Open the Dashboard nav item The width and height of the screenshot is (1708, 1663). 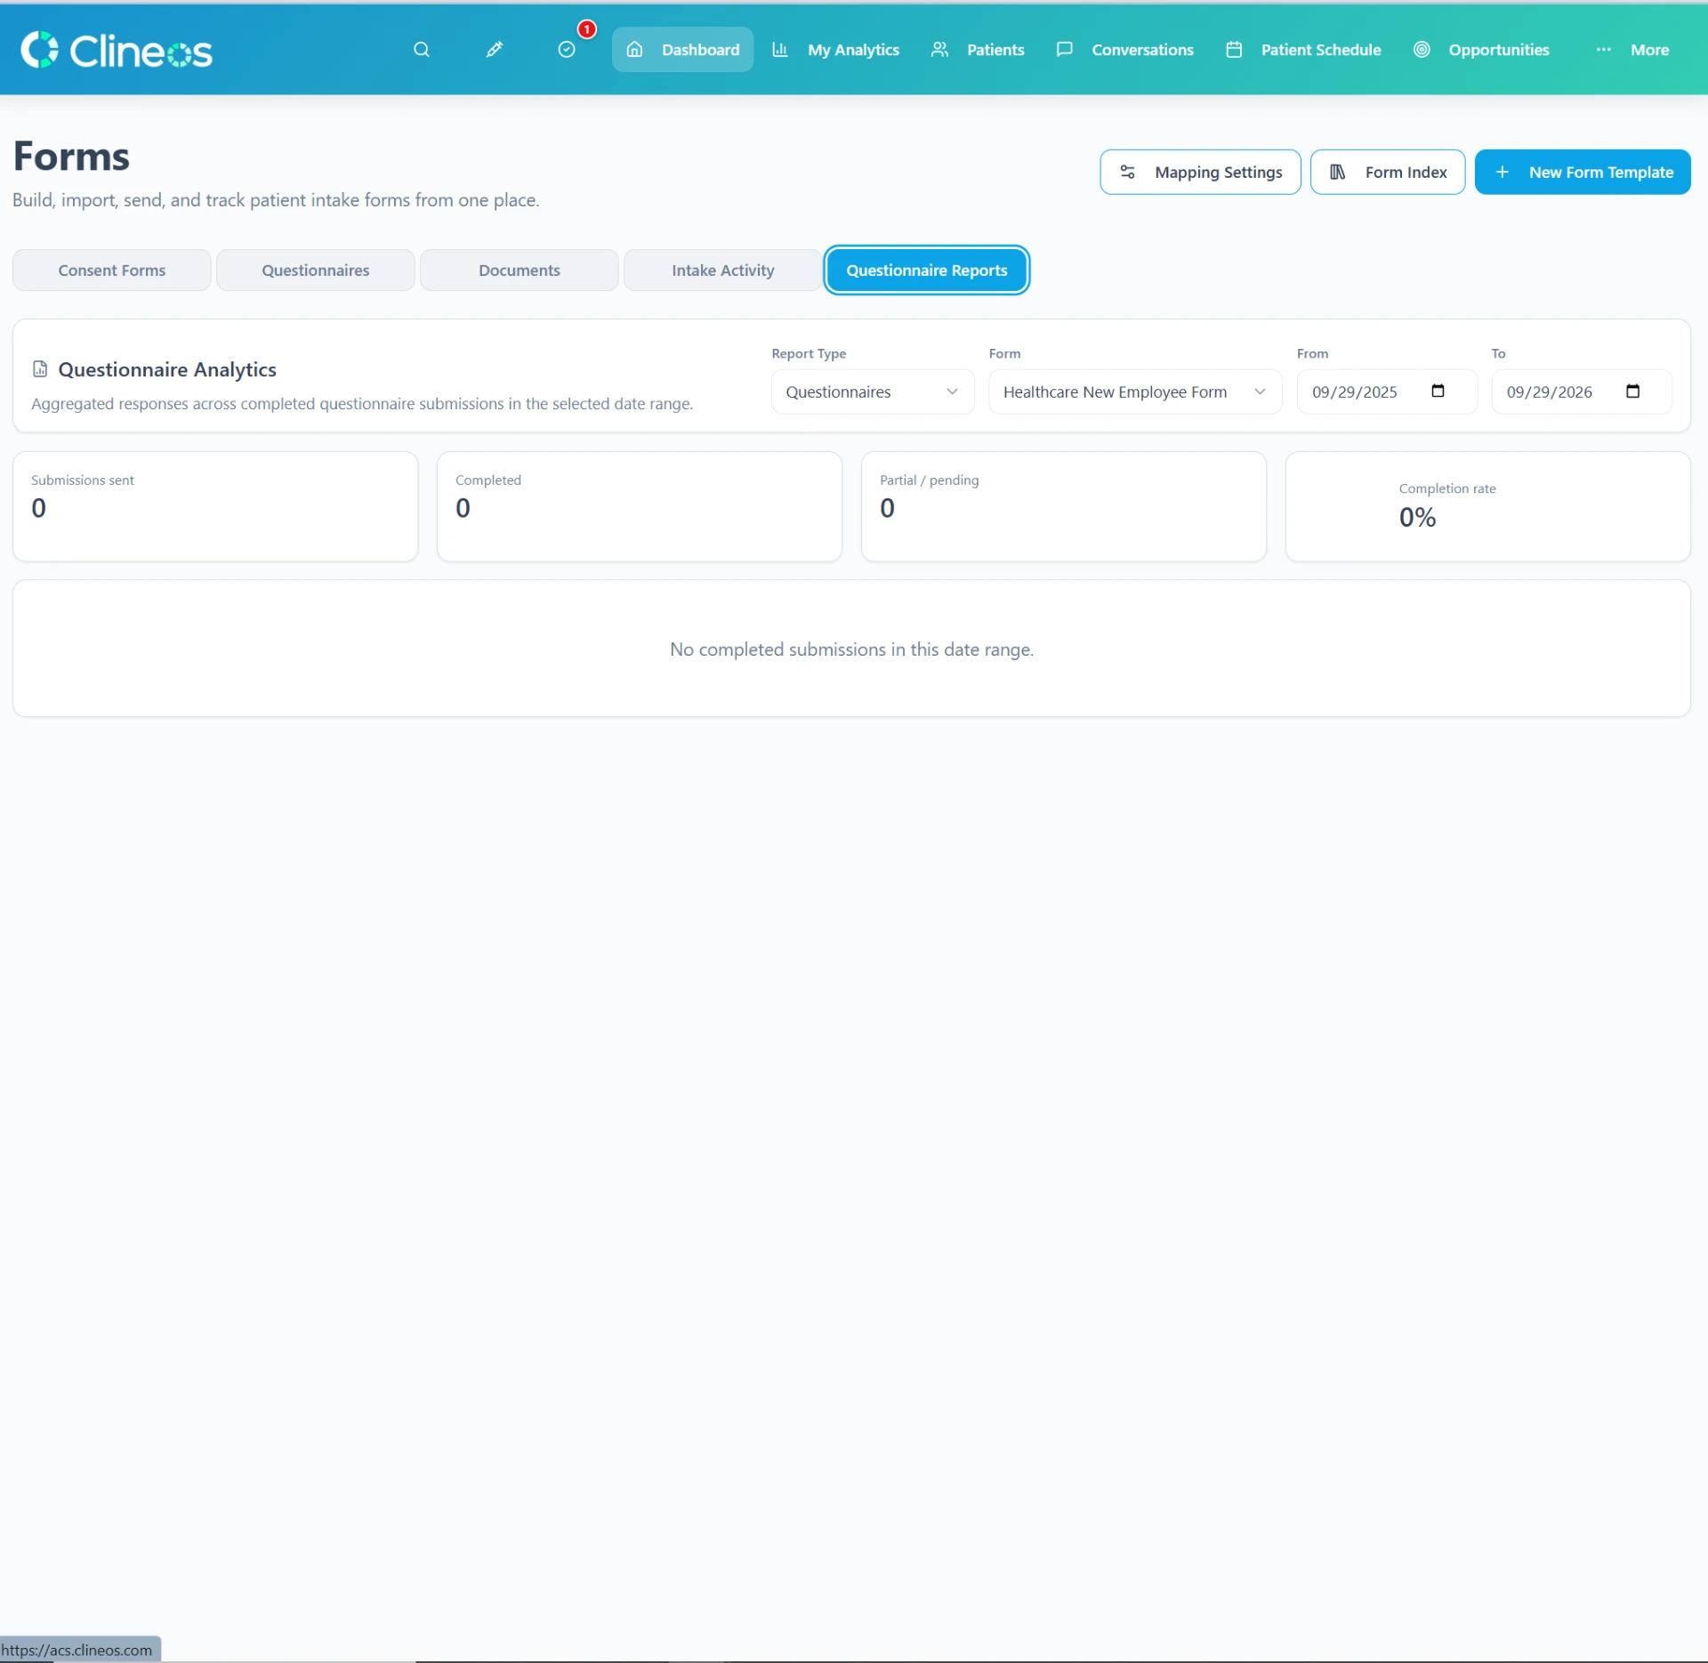682,50
